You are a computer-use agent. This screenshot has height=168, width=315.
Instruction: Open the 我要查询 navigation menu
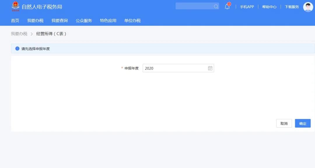(59, 20)
